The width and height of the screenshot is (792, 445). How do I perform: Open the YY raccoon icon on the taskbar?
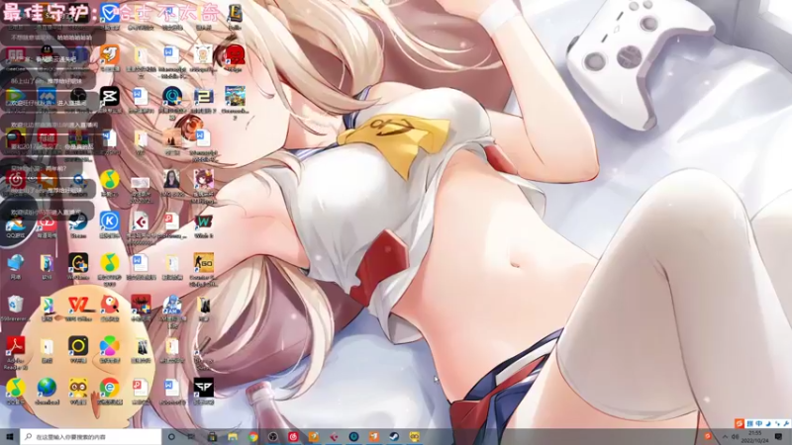pos(414,436)
